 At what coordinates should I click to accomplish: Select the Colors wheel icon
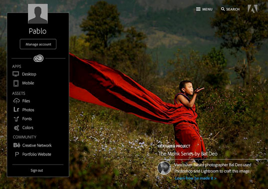tap(17, 128)
